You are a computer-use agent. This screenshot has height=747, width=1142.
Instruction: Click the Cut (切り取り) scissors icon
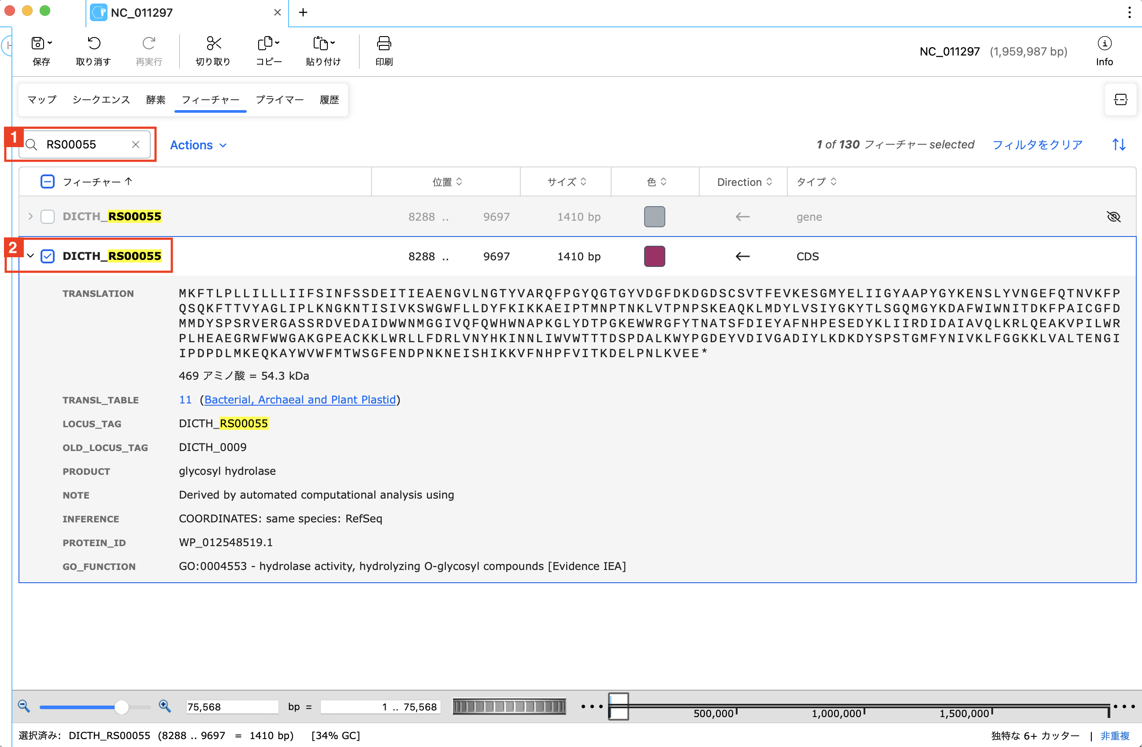(x=213, y=44)
